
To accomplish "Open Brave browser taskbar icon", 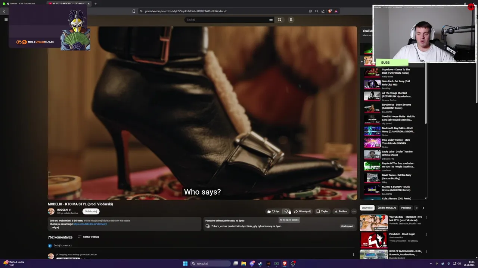I will [285, 264].
